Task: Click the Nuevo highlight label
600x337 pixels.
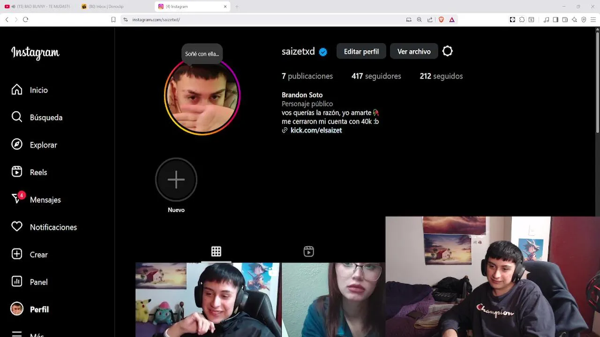Action: 176,210
